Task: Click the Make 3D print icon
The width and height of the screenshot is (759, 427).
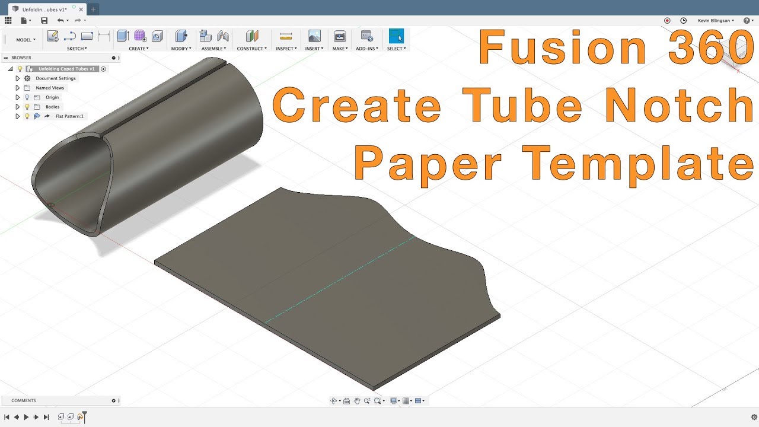Action: (x=340, y=36)
